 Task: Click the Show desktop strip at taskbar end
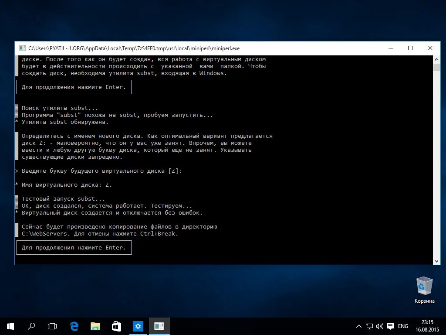click(x=445, y=326)
